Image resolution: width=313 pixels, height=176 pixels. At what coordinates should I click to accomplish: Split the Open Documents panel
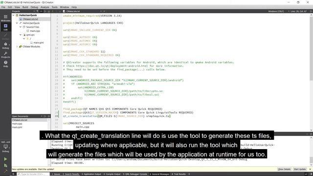click(x=45, y=116)
